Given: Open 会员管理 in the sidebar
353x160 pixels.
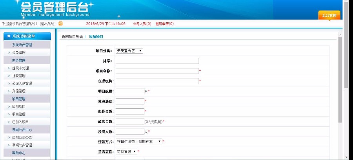Looking at the screenshot, I should click(19, 52).
